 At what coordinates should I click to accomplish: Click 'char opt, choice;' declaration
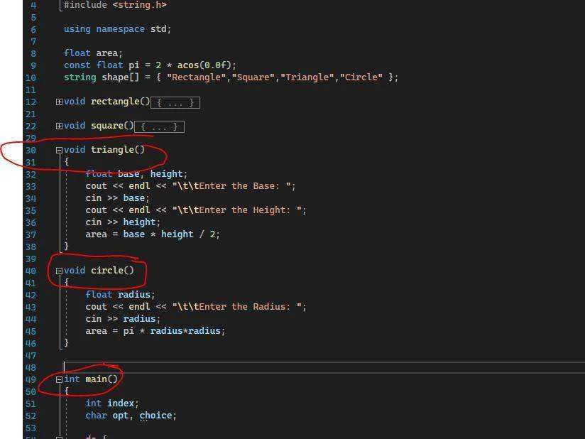point(131,416)
